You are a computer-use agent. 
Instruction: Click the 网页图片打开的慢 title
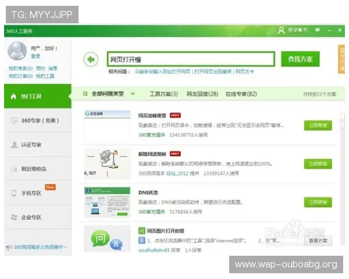click(166, 231)
